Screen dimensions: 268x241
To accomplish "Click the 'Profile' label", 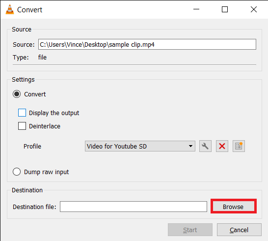I will pyautogui.click(x=32, y=146).
